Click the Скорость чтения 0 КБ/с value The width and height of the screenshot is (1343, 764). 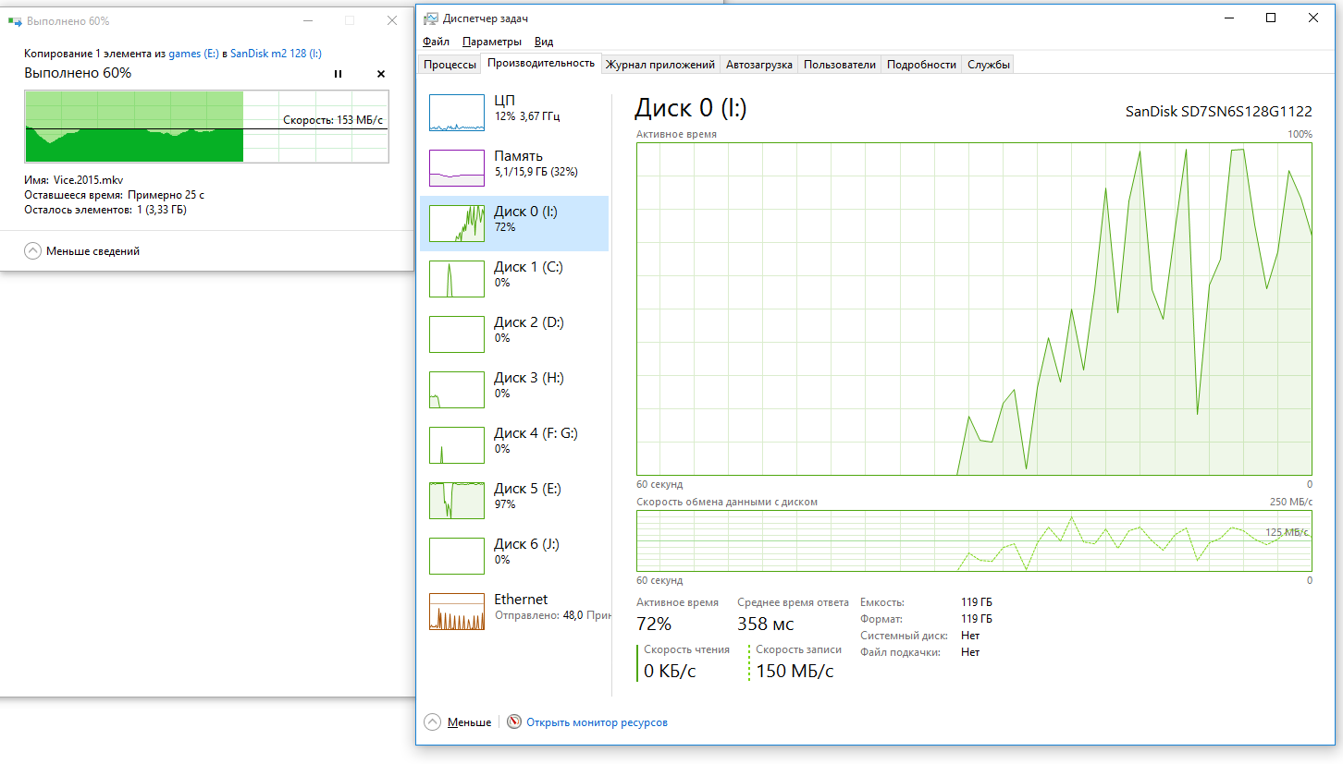(670, 671)
